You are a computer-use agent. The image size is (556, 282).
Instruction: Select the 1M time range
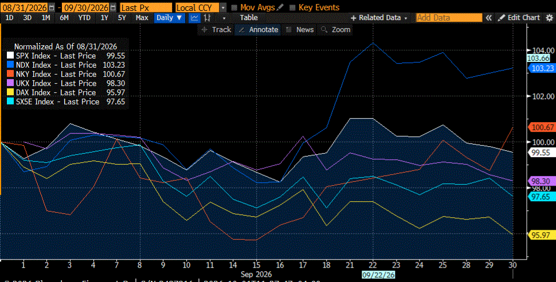coord(46,18)
